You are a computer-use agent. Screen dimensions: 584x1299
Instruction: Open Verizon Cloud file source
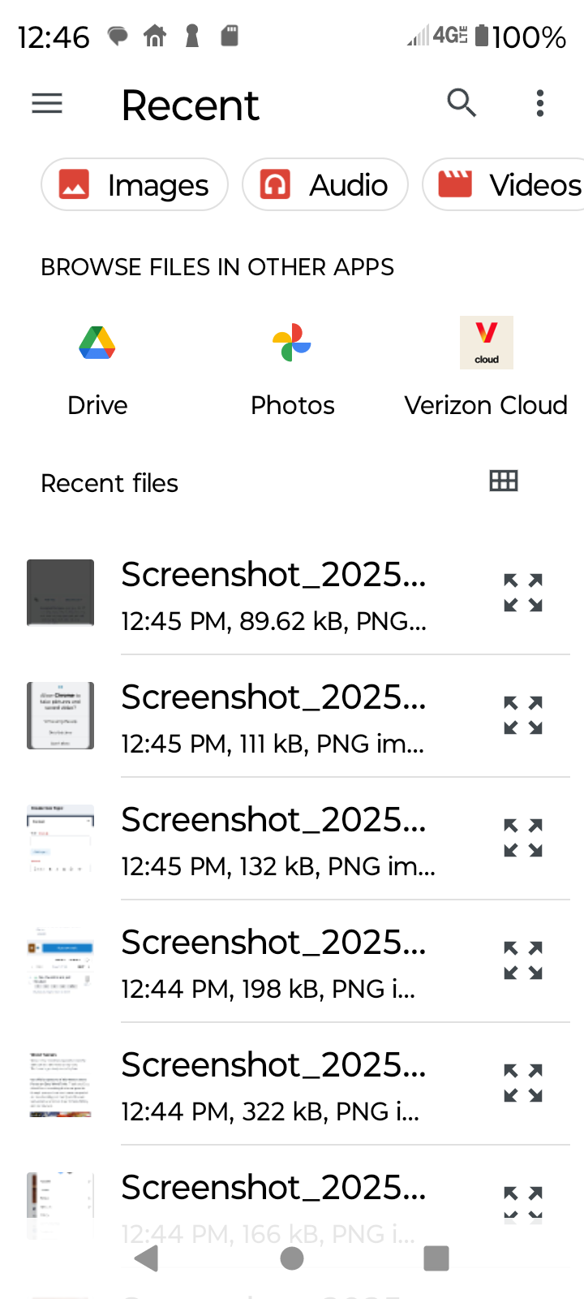click(486, 365)
